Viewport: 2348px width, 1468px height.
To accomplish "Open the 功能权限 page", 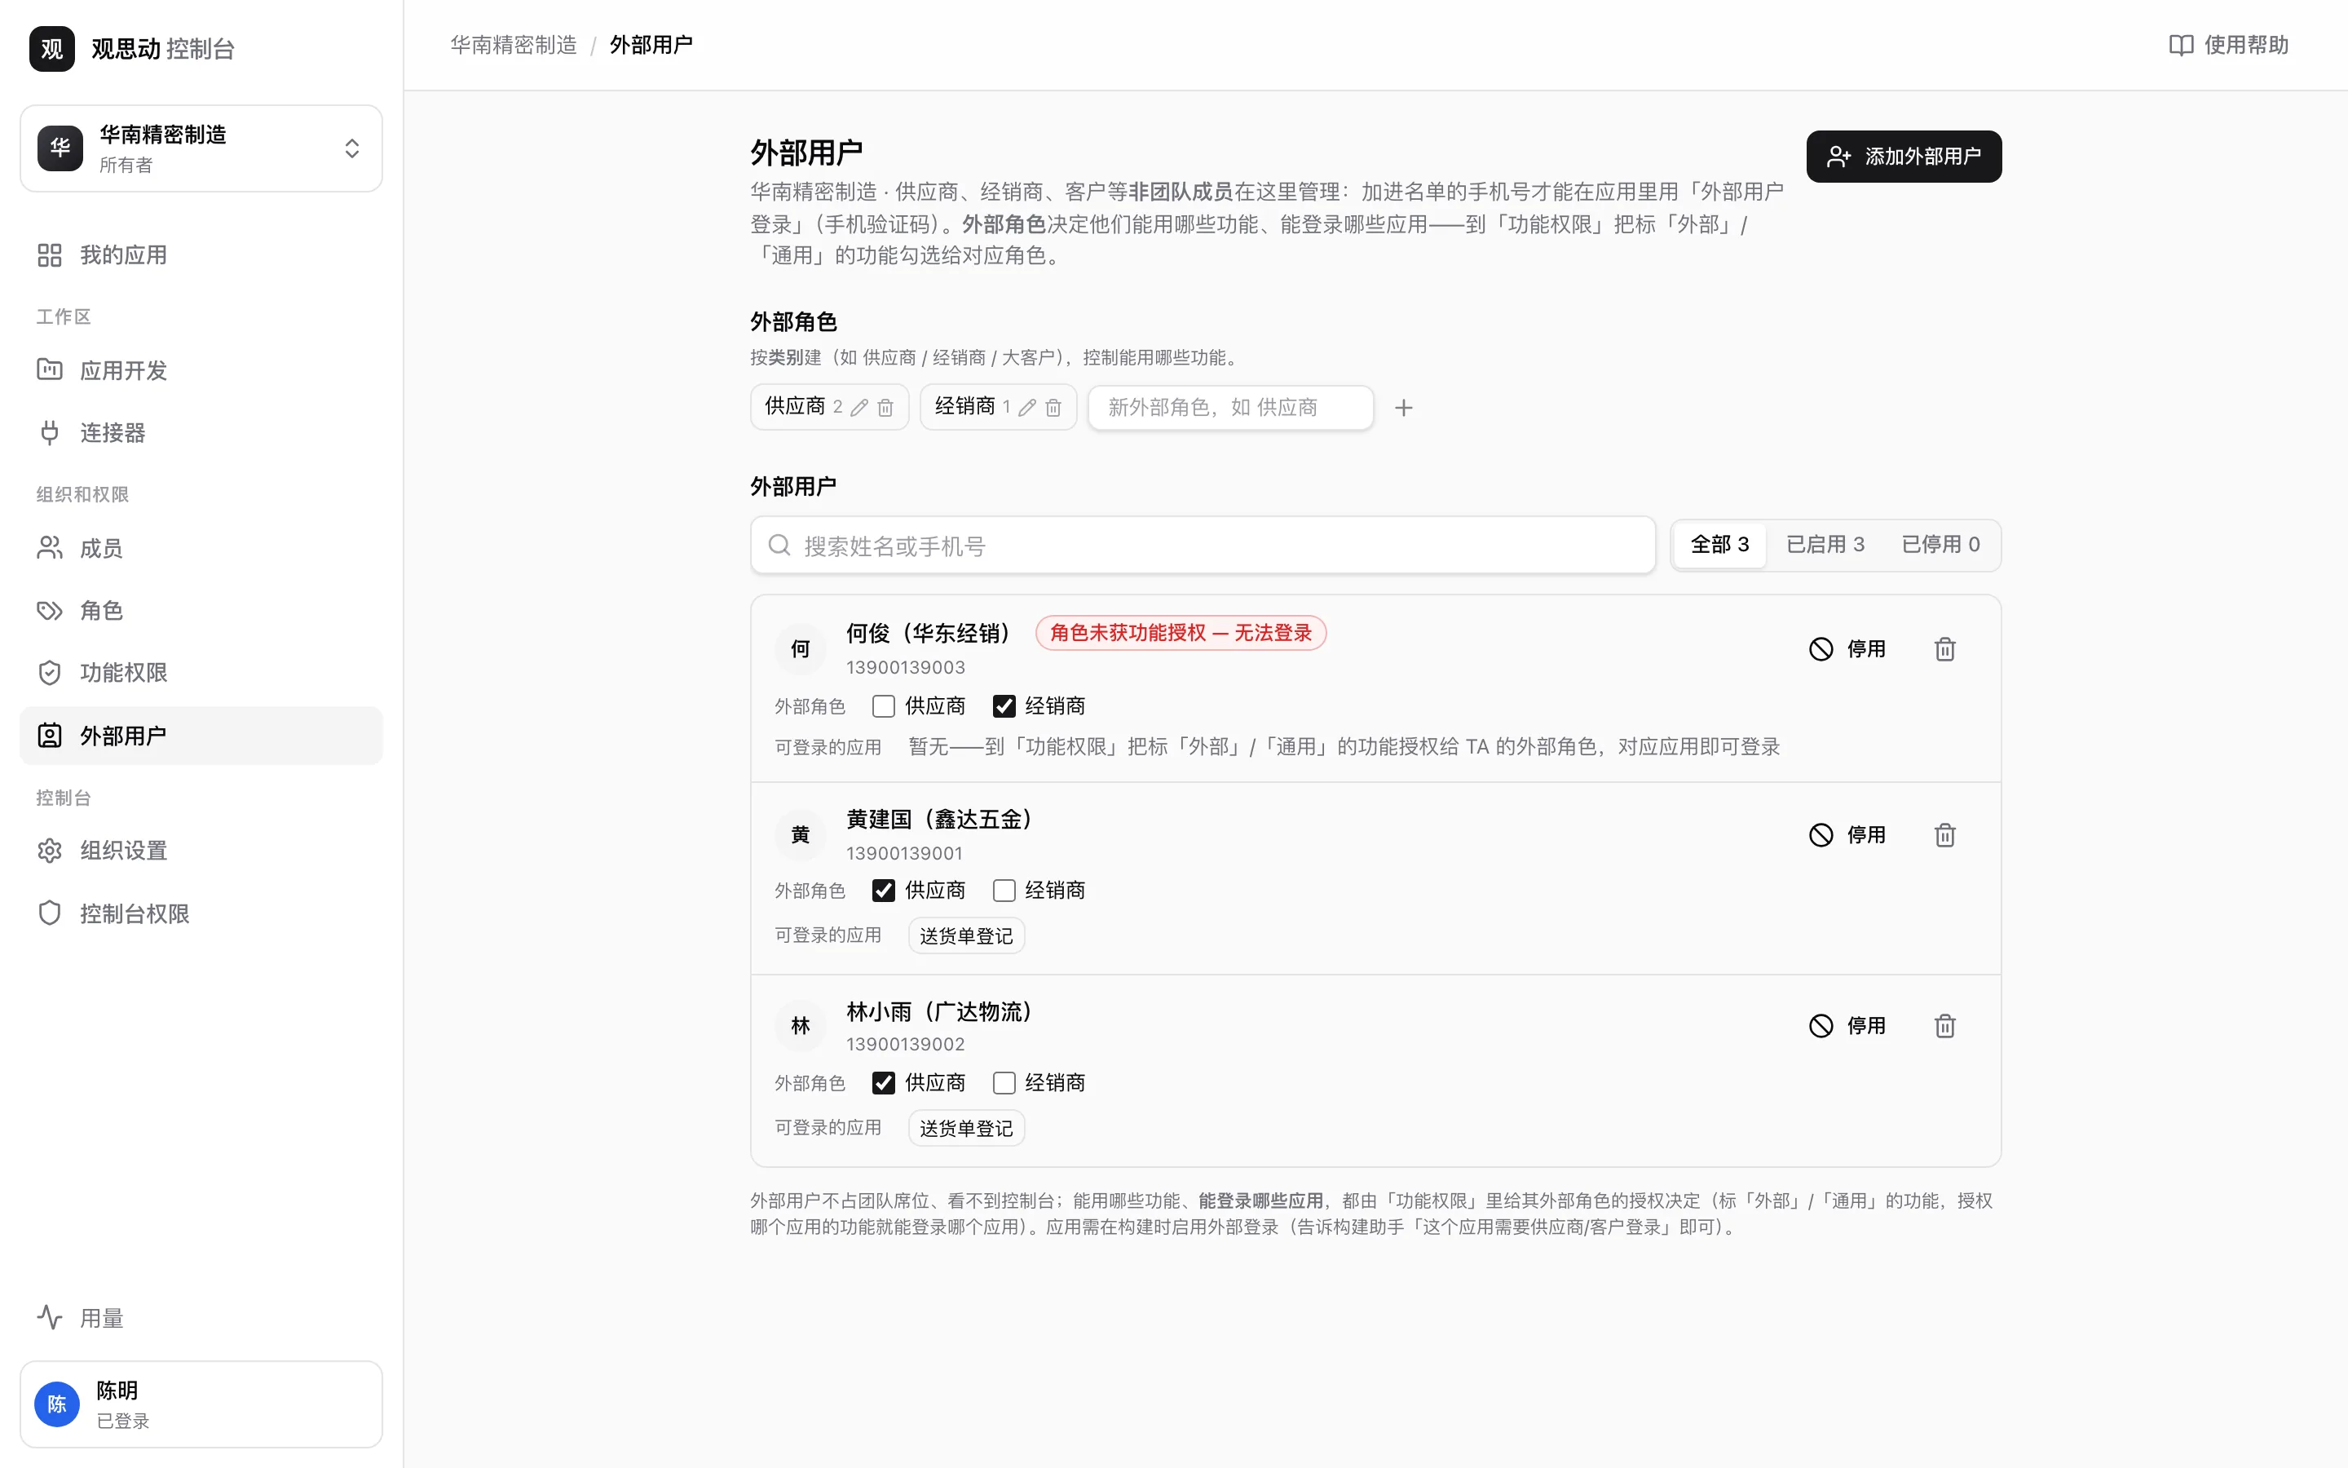I will [x=201, y=673].
